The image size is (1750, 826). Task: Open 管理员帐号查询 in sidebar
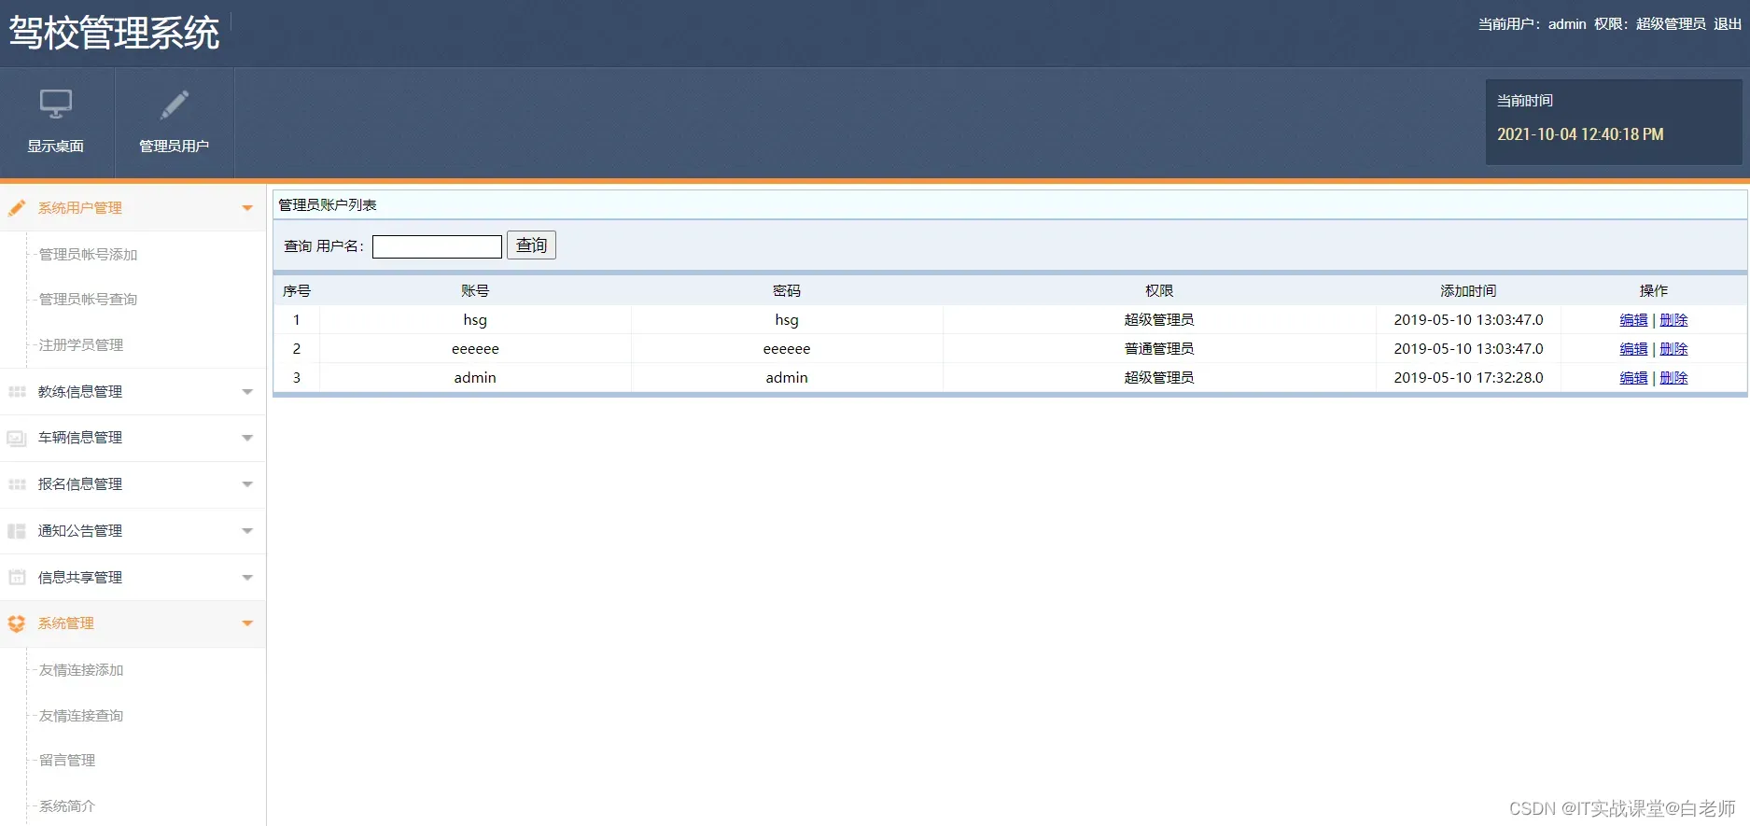coord(88,299)
